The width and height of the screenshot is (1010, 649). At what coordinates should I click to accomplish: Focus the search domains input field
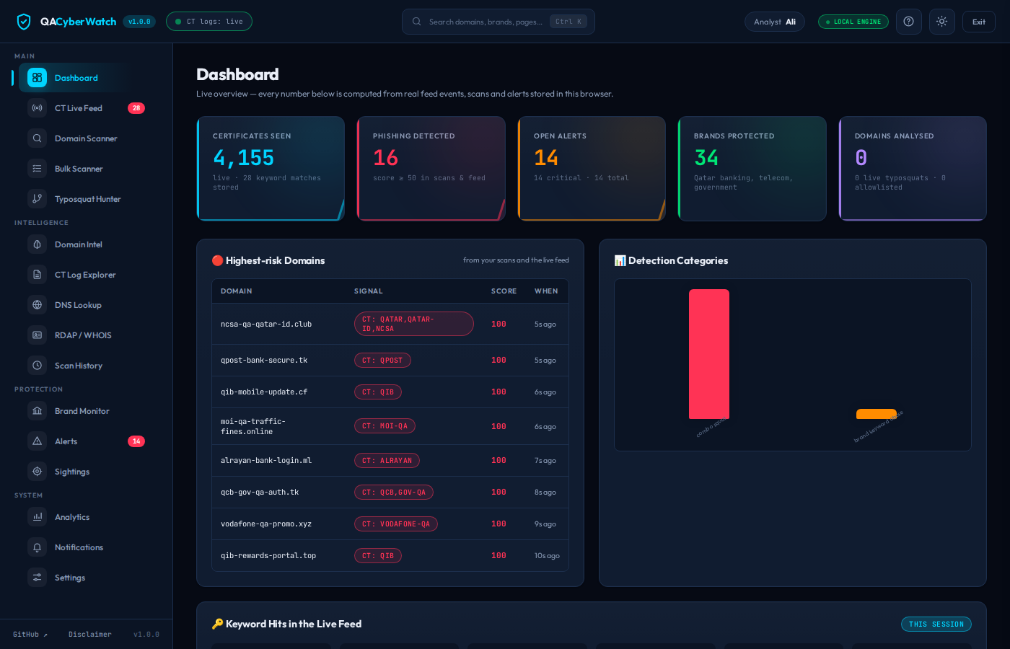coord(499,22)
